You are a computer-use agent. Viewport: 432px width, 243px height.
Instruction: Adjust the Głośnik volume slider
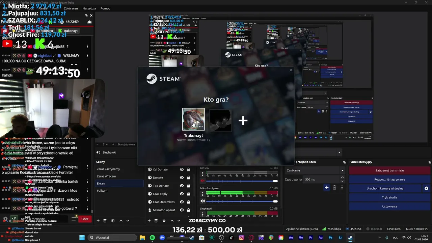click(x=242, y=181)
